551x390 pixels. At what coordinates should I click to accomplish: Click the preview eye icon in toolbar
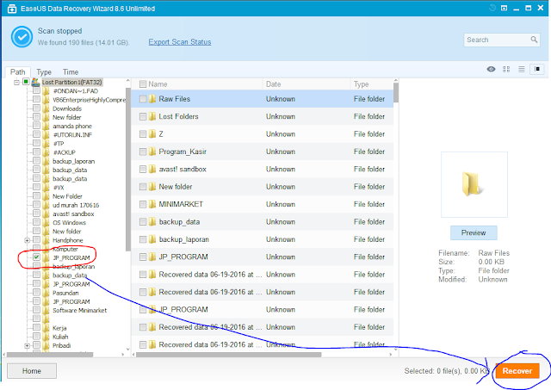[491, 69]
